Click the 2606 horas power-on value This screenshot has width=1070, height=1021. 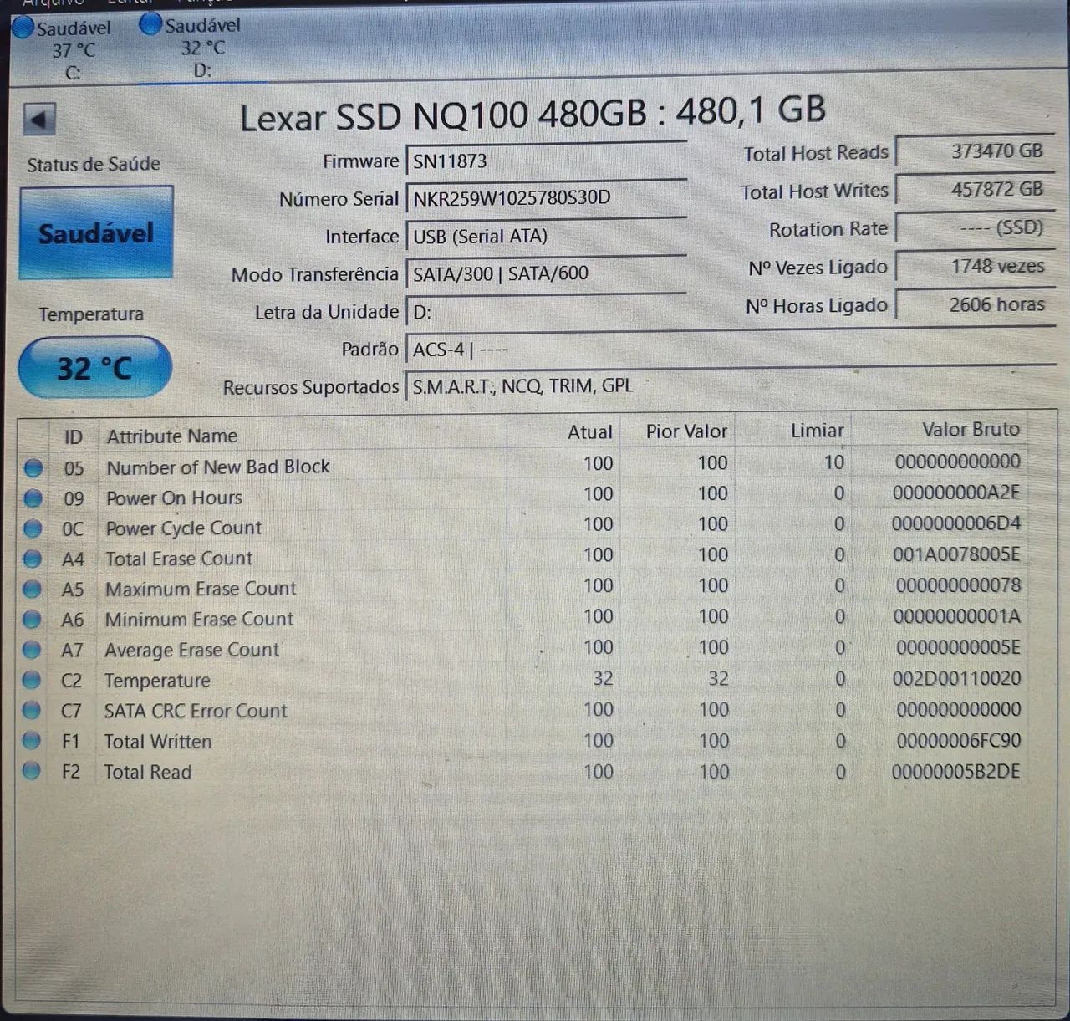point(974,304)
